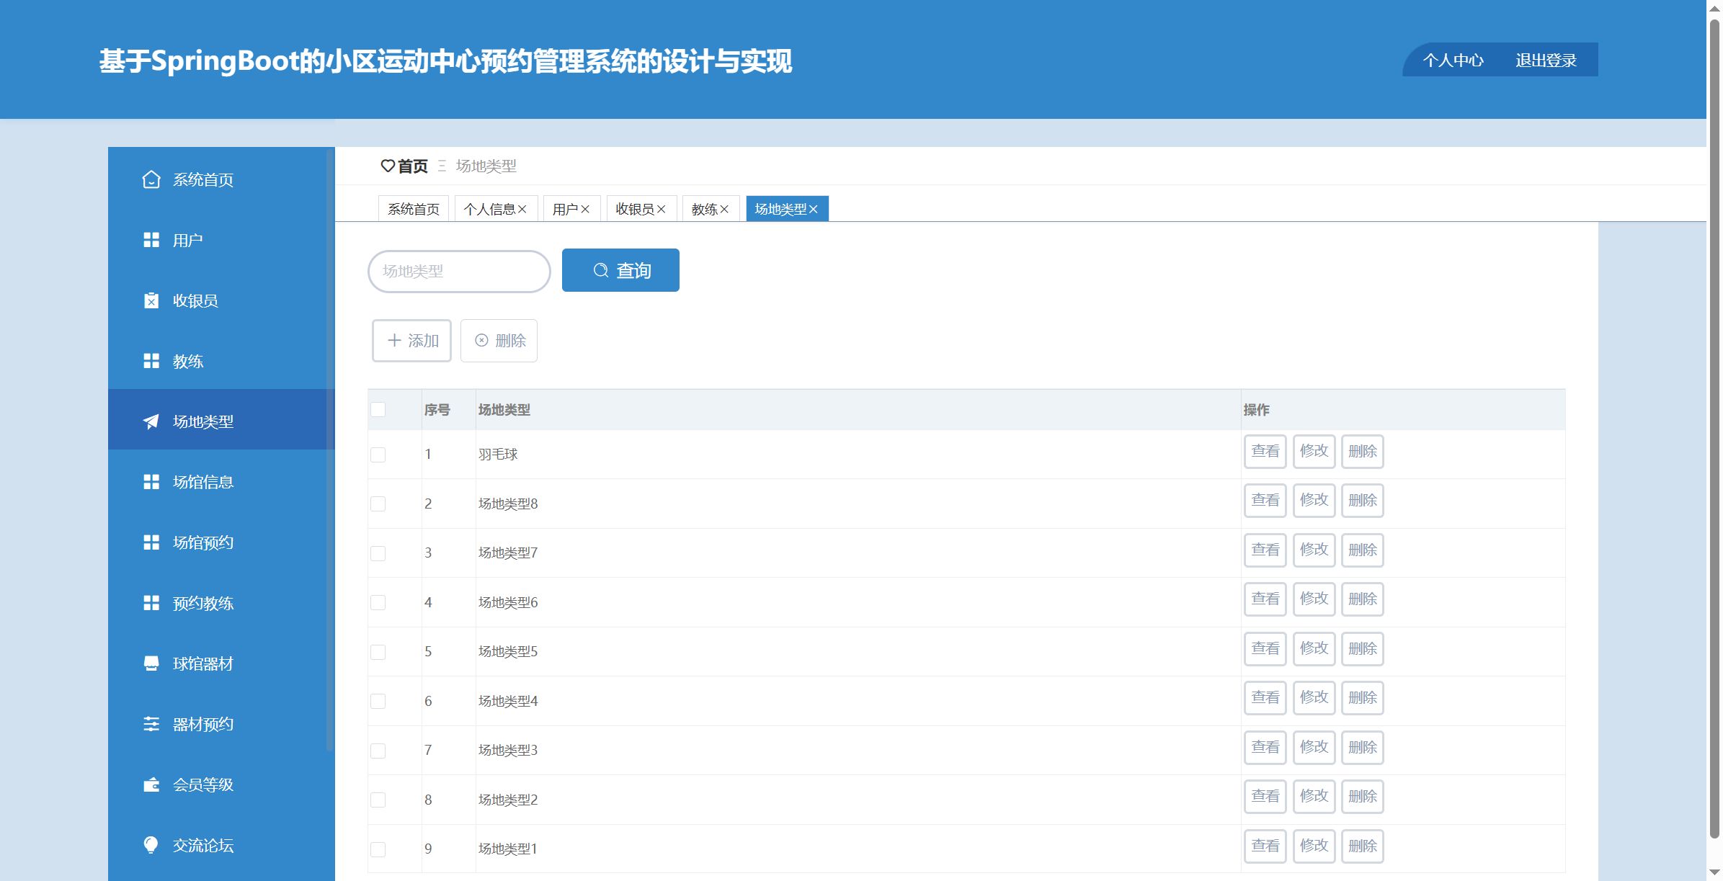This screenshot has height=881, width=1723.
Task: Click the grid icon next to 预约教练
Action: pos(151,603)
